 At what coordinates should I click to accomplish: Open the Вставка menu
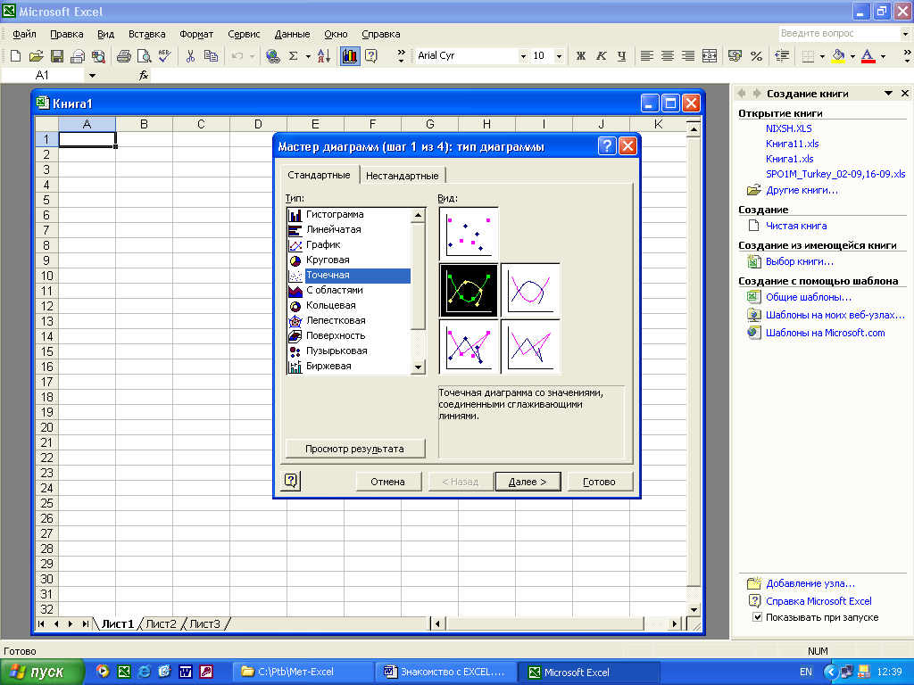pos(147,34)
